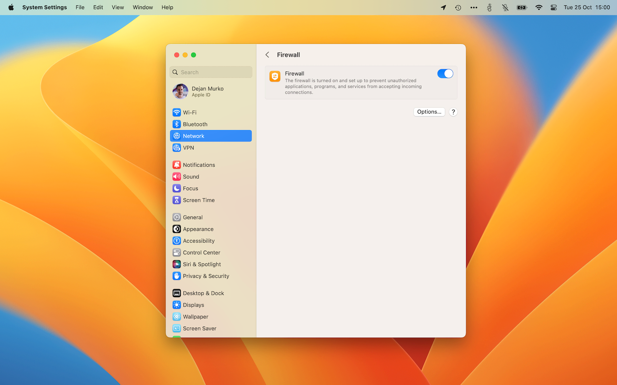Open Firewall Options dialog

[x=429, y=112]
